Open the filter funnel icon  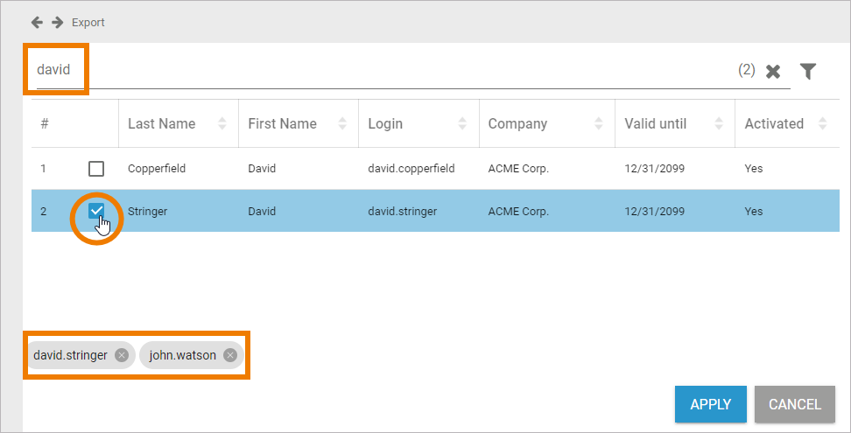click(x=808, y=72)
